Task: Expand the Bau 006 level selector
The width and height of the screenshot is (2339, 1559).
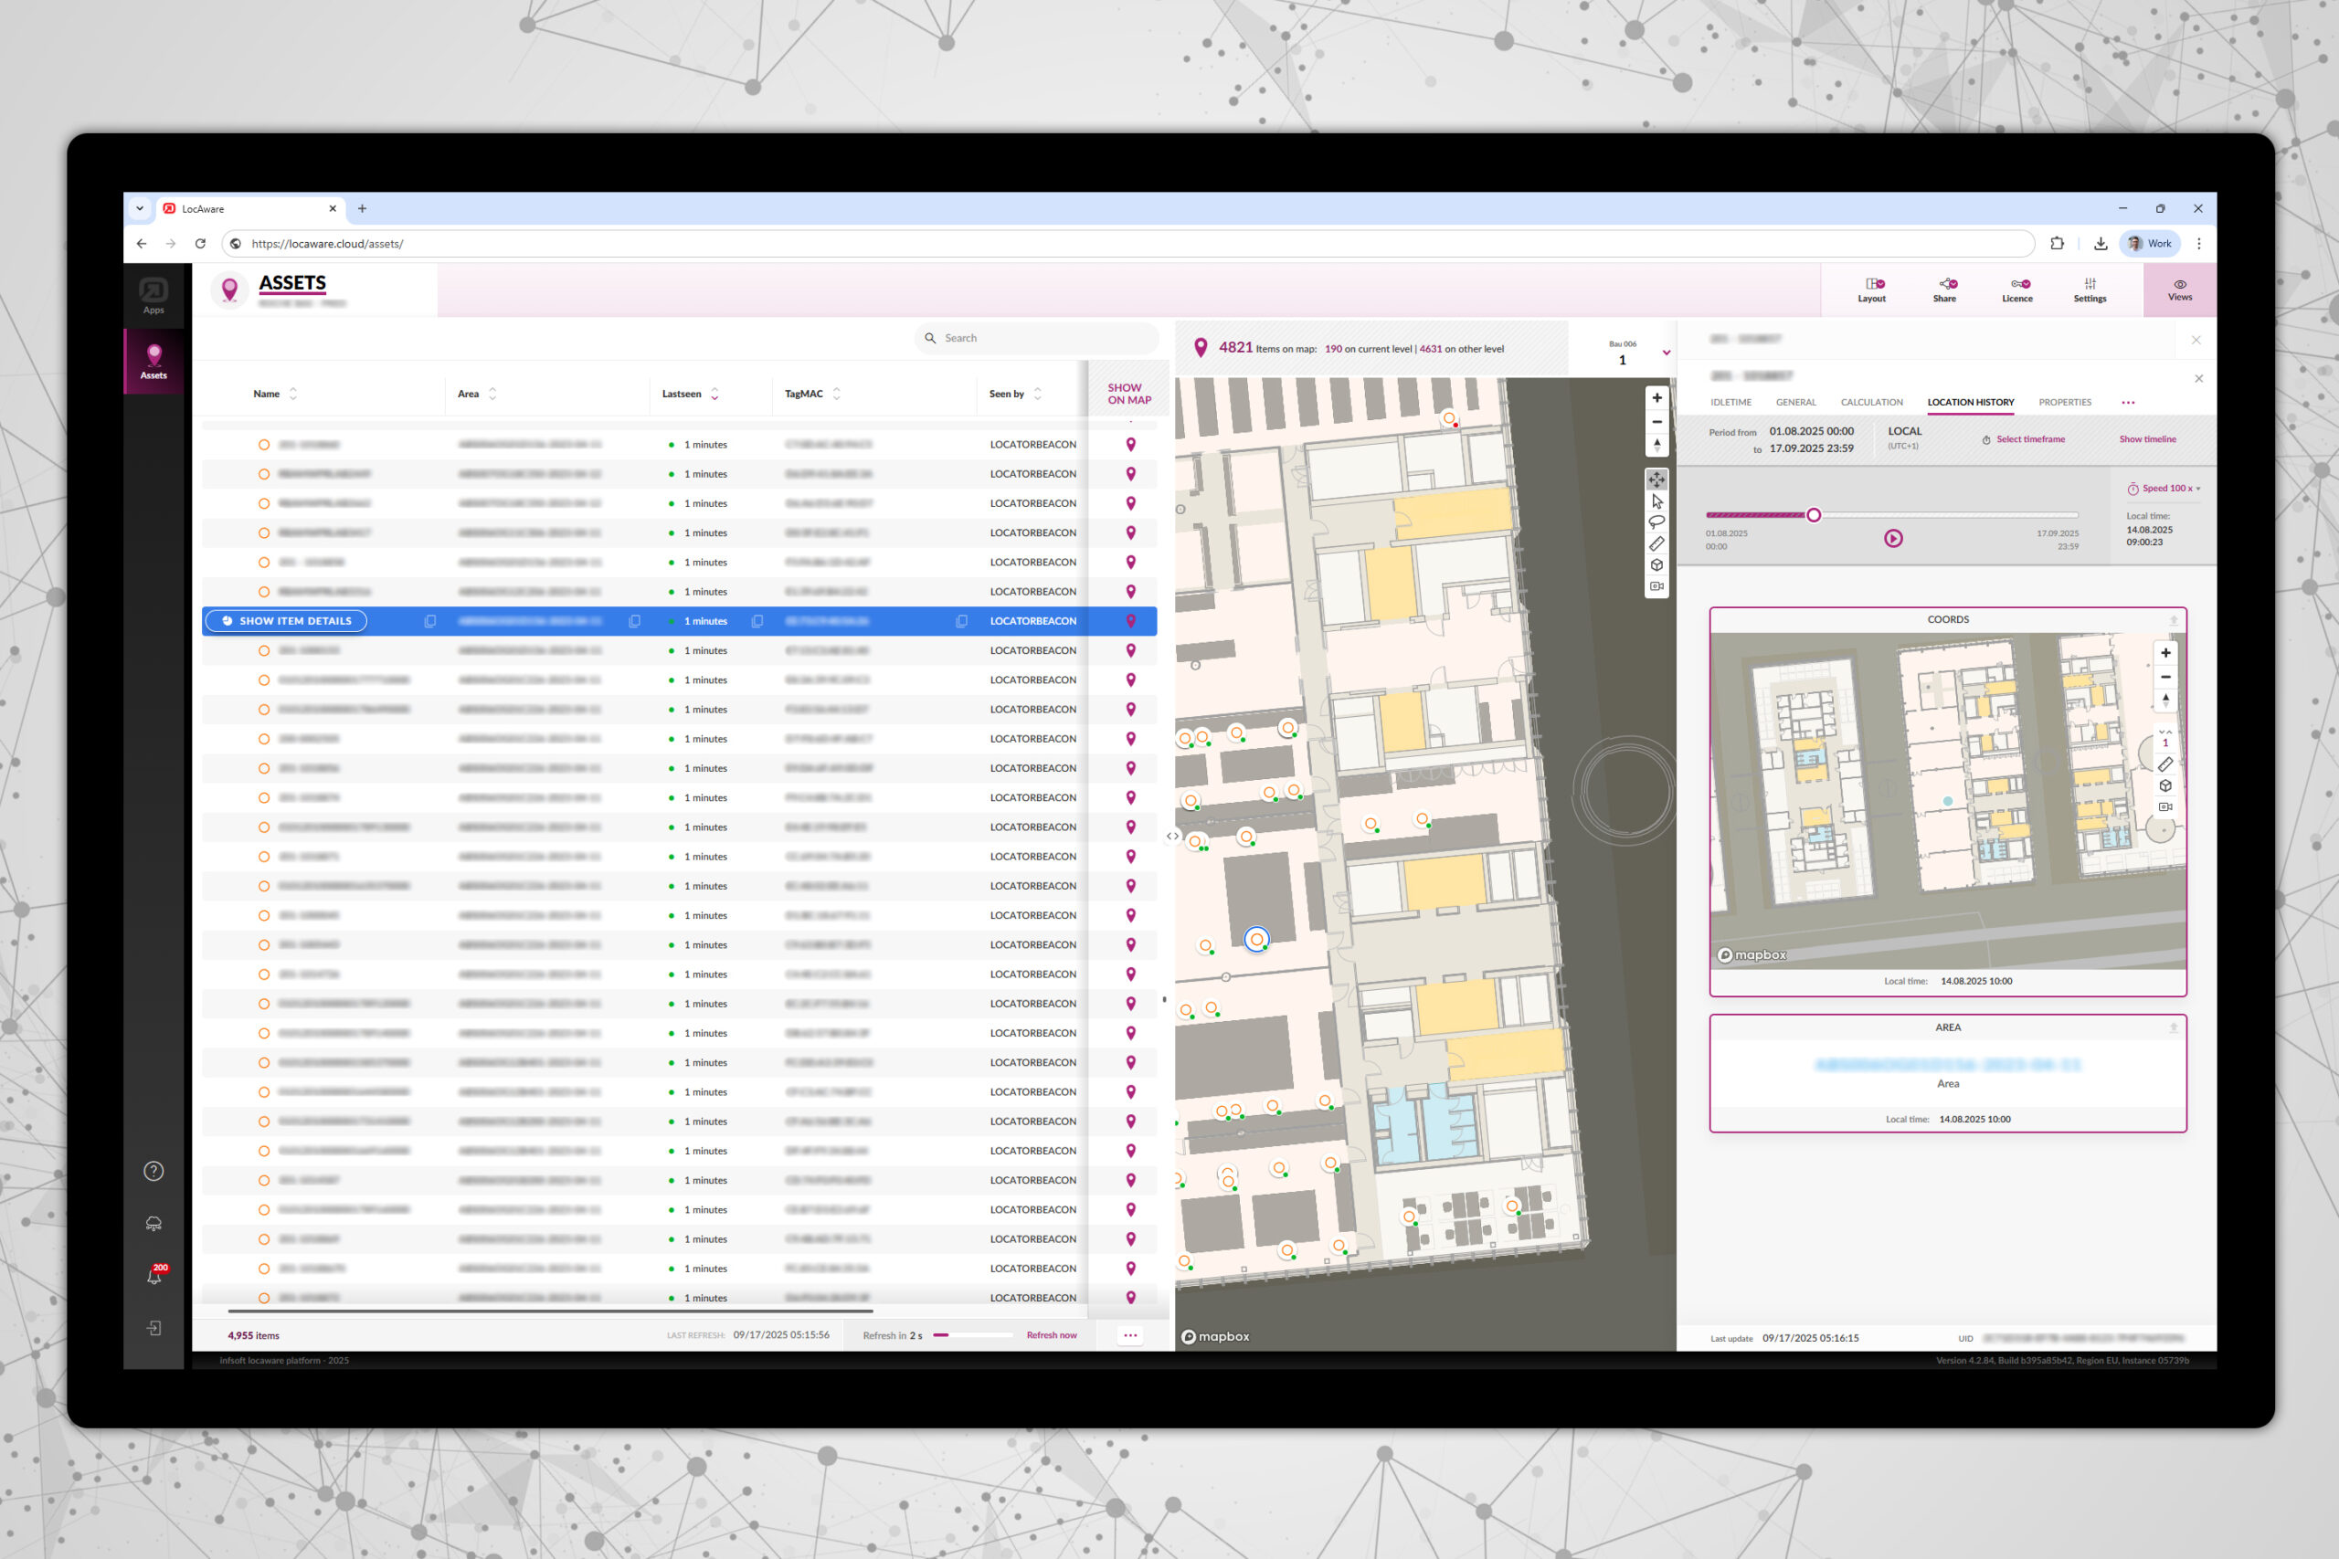Action: pos(1666,353)
